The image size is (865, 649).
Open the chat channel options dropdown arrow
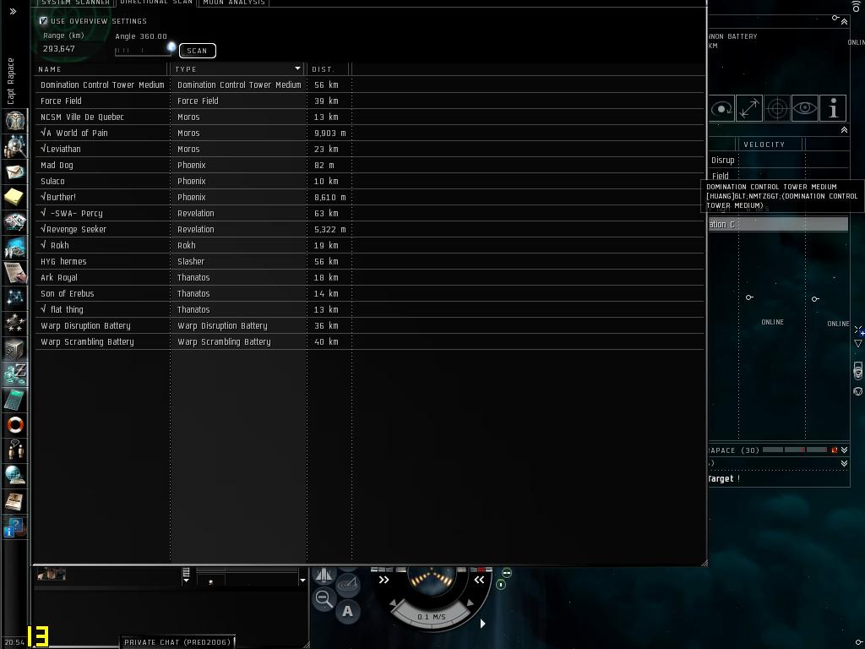click(302, 580)
